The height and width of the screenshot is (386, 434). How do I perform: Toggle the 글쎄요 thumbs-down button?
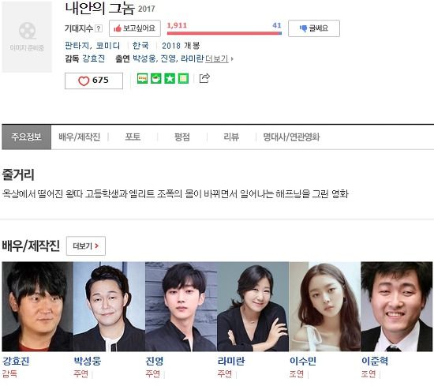pyautogui.click(x=314, y=28)
